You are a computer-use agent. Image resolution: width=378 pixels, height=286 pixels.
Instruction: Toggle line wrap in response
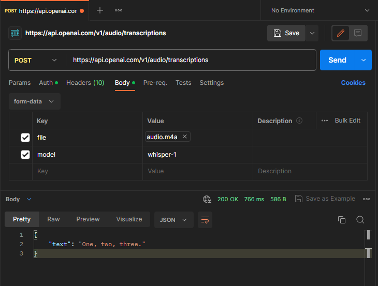[205, 220]
